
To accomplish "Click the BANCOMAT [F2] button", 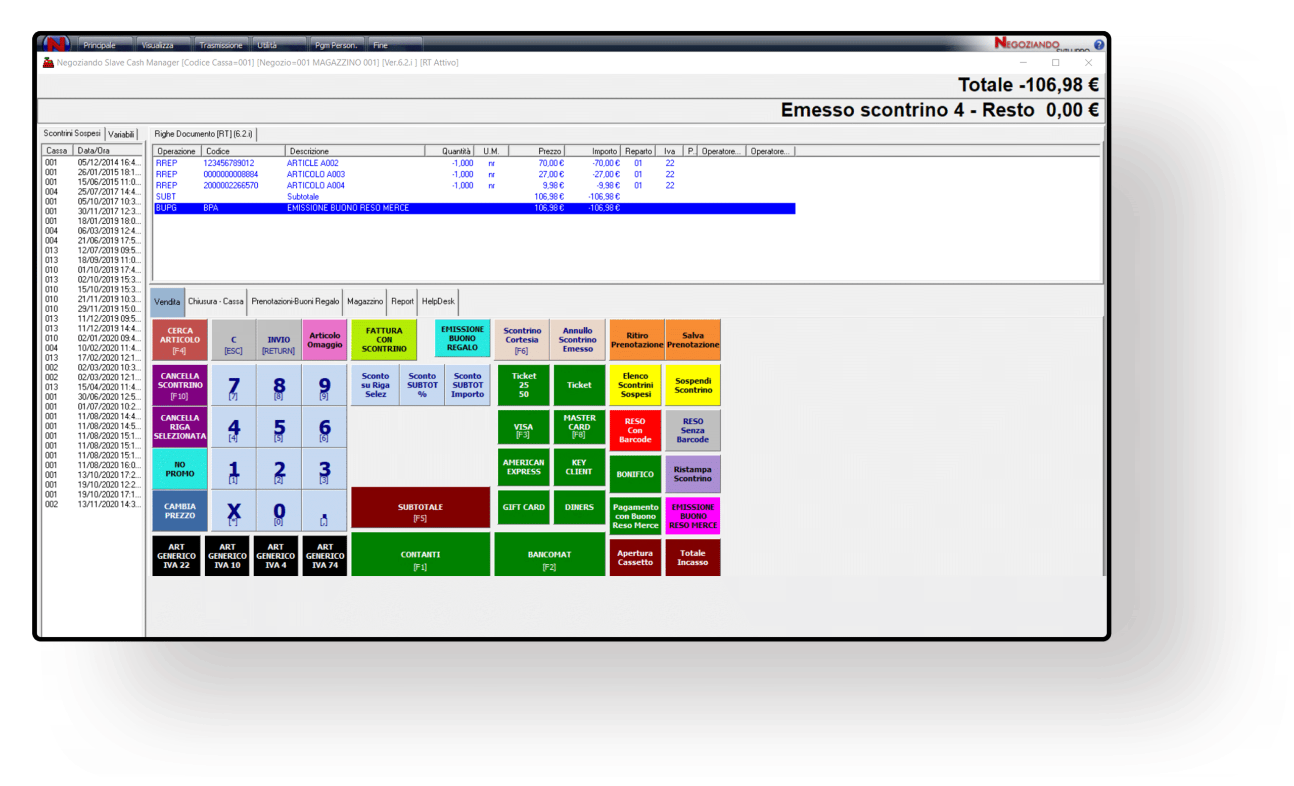I will [x=549, y=555].
